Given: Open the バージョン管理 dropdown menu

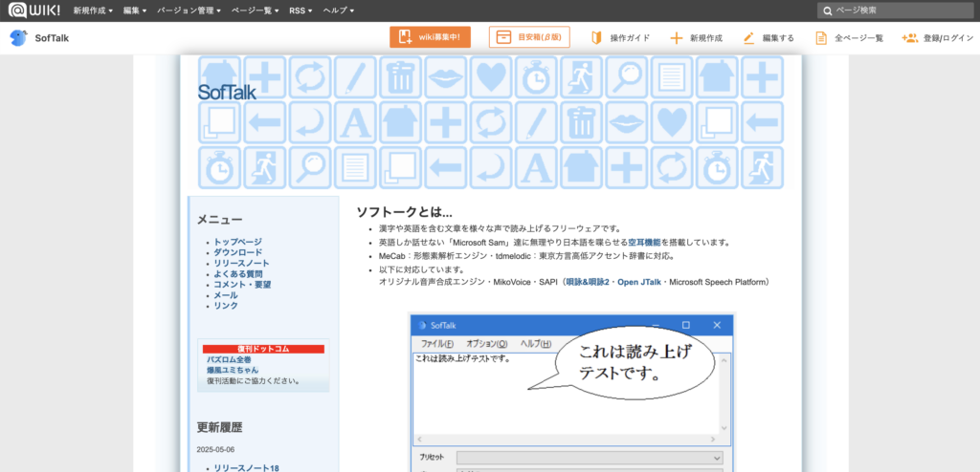Looking at the screenshot, I should click(x=189, y=11).
